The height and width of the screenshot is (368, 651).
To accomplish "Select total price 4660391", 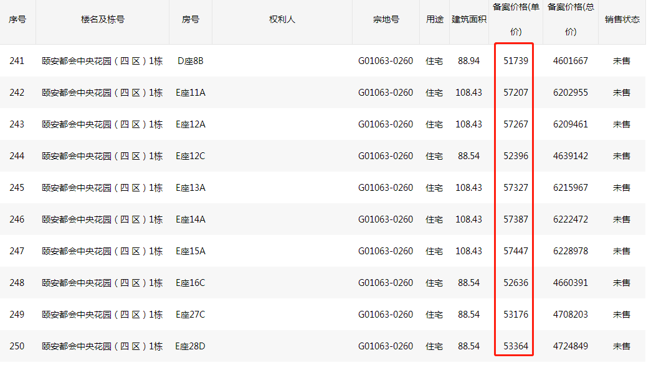I will tap(571, 283).
